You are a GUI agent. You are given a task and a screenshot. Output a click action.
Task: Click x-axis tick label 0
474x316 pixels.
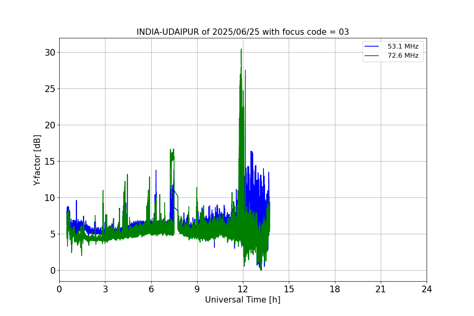59,289
